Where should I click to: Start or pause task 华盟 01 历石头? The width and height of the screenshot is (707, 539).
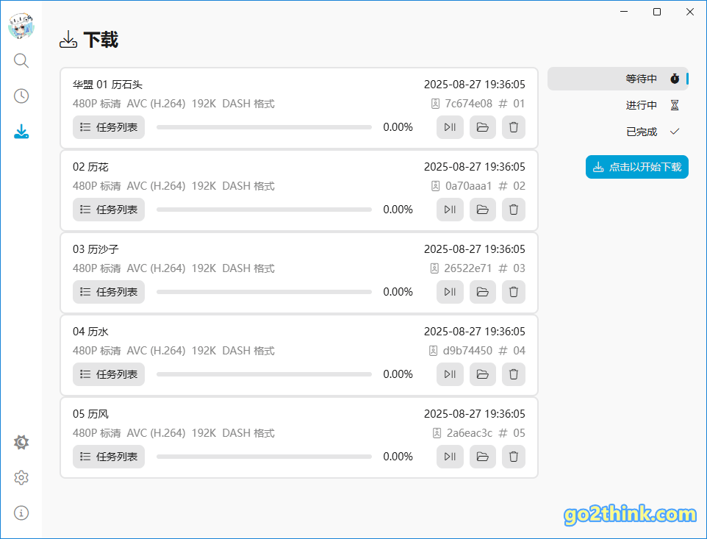coord(450,127)
